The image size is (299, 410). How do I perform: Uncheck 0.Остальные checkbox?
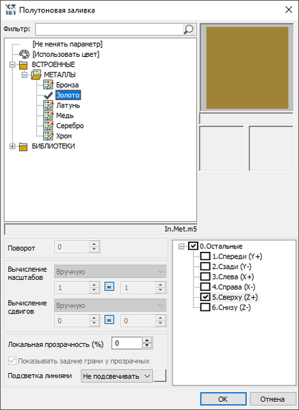coord(193,246)
